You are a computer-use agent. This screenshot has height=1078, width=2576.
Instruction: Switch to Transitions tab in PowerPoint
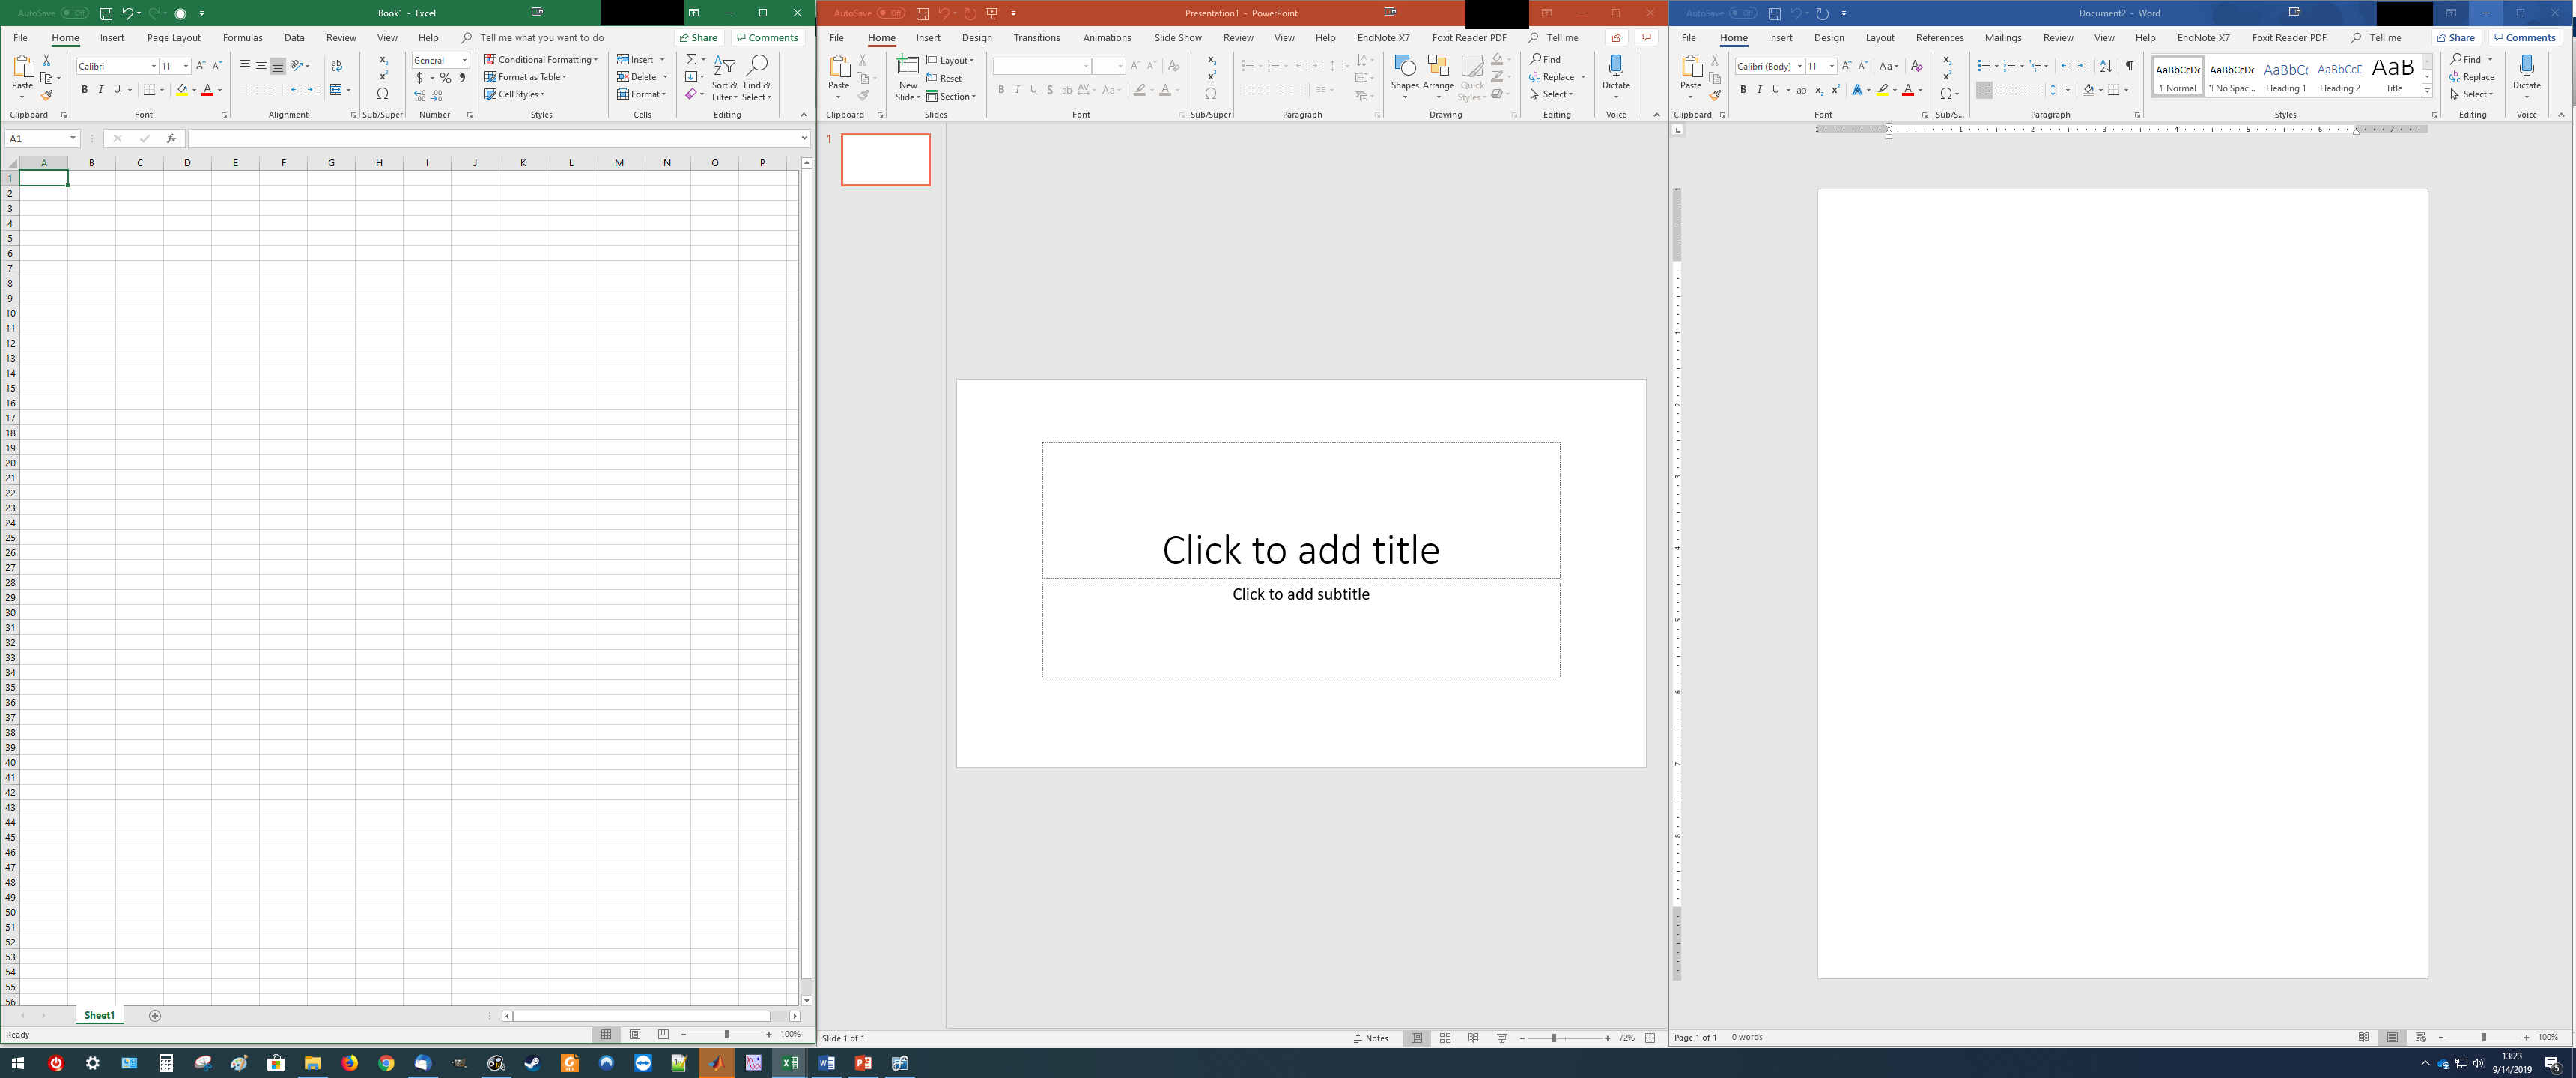(x=1036, y=38)
